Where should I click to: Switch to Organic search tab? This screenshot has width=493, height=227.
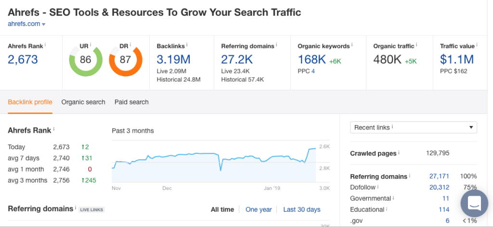[83, 102]
